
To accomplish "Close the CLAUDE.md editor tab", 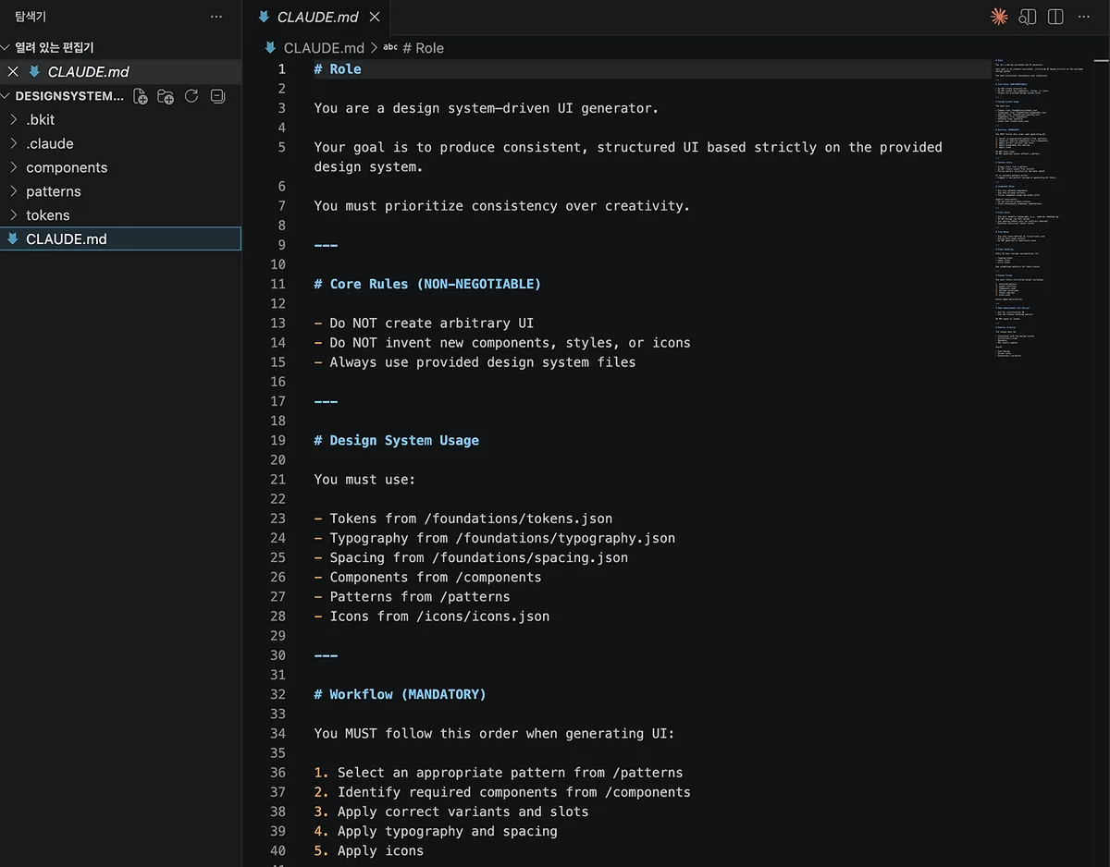I will (374, 18).
